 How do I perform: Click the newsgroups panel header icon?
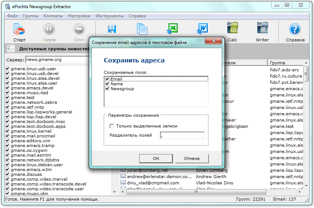11,48
